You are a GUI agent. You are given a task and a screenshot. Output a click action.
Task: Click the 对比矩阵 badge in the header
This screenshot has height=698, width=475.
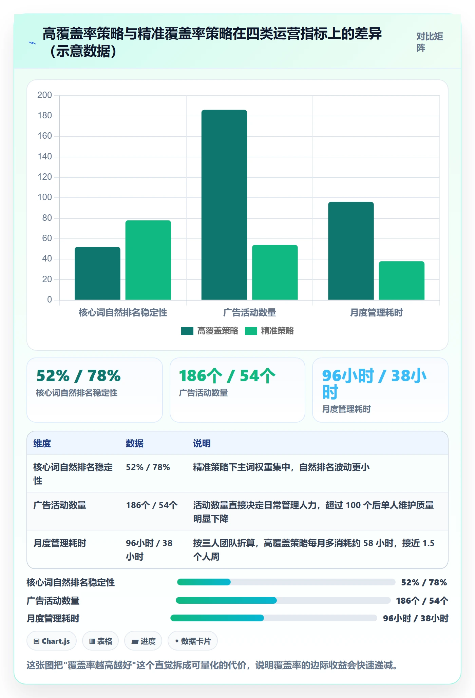coord(430,42)
